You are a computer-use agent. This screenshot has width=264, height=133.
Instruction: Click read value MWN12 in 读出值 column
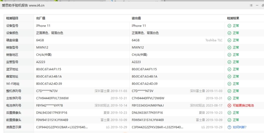tap(138, 48)
